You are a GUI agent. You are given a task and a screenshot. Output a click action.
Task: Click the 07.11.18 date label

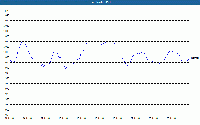(45, 118)
